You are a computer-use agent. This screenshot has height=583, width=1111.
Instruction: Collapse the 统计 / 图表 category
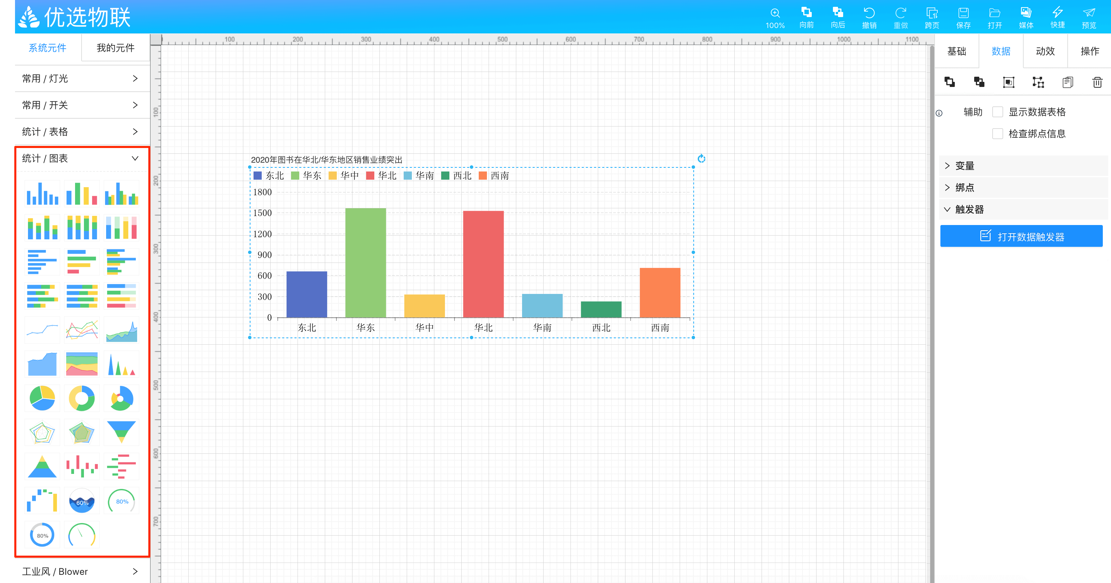(82, 158)
